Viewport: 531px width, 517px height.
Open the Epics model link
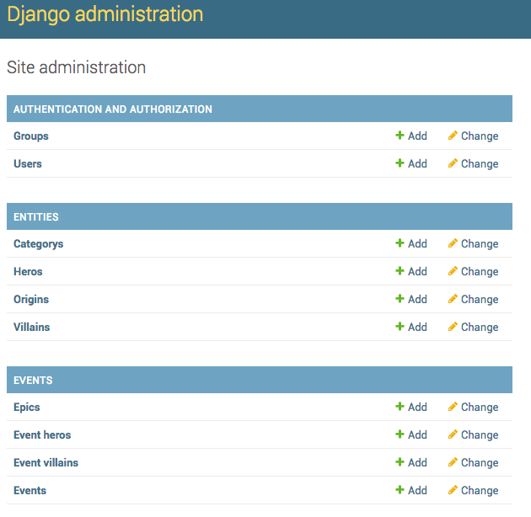[x=27, y=407]
